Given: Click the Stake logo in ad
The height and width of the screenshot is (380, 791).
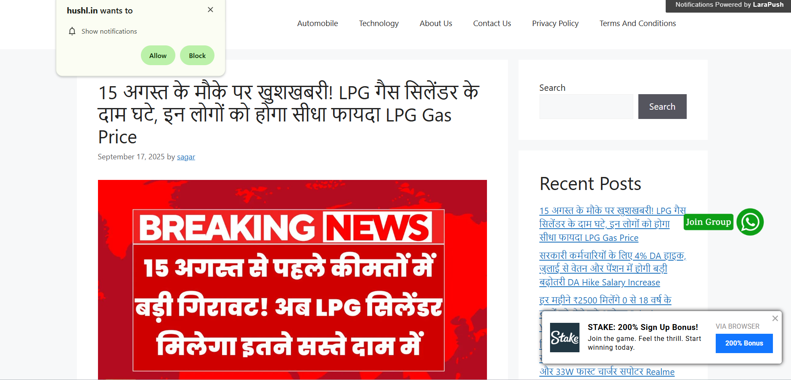Looking at the screenshot, I should 565,338.
